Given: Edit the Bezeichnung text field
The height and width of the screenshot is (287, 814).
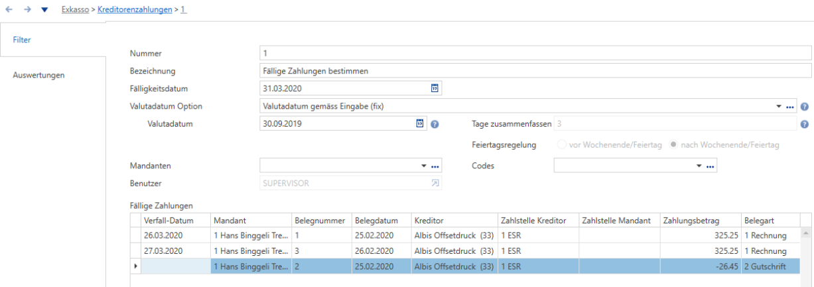Looking at the screenshot, I should 536,71.
